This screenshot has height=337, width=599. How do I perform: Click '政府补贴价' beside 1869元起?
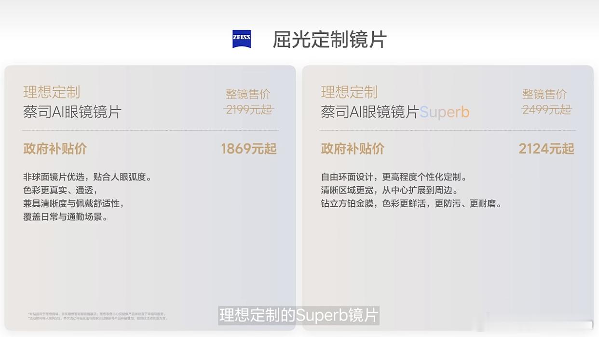(x=55, y=149)
